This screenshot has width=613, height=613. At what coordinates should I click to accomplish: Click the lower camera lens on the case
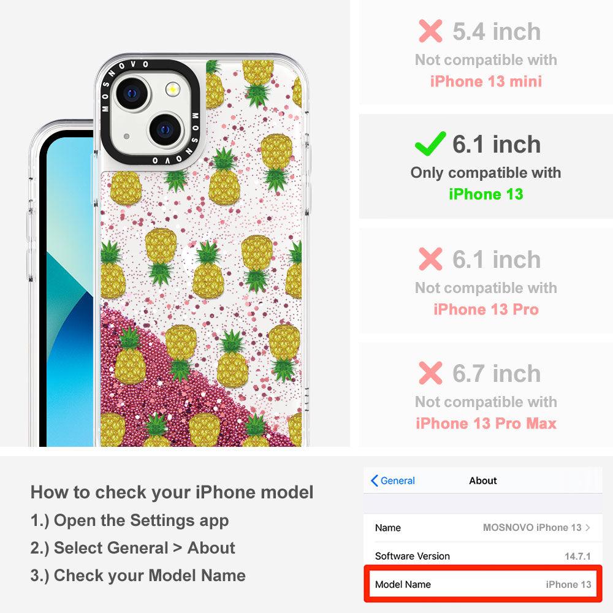[166, 129]
